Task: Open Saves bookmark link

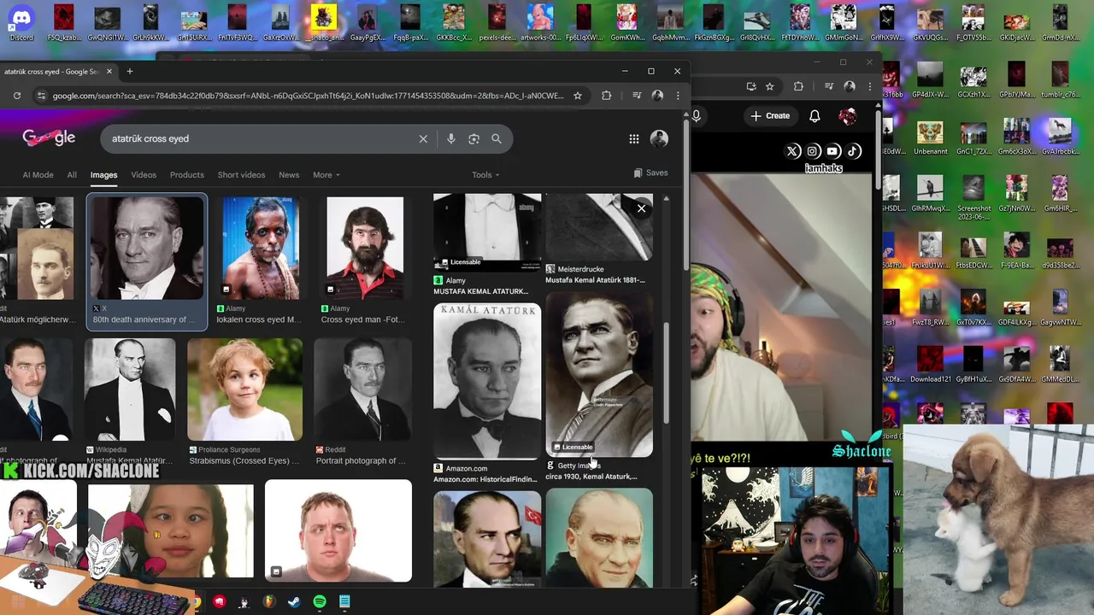Action: [x=650, y=173]
